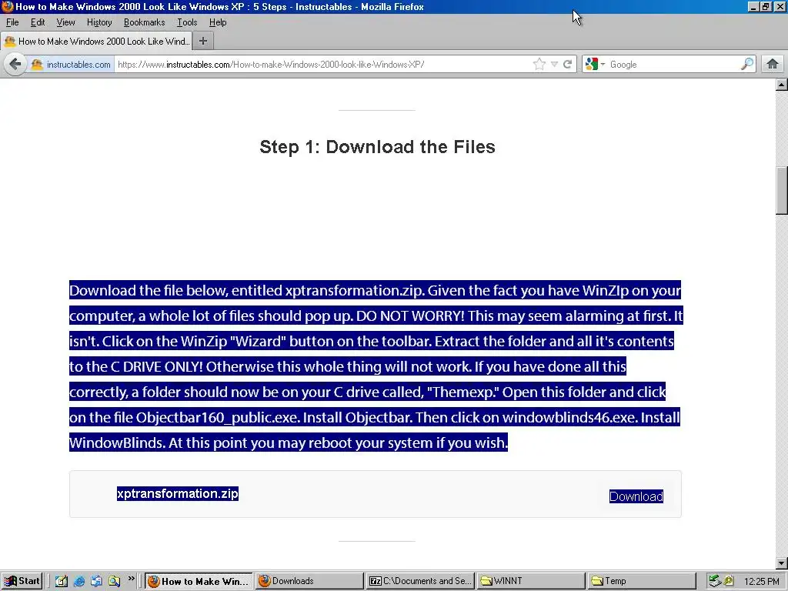The image size is (788, 591).
Task: Open the Help menu
Action: tap(218, 22)
